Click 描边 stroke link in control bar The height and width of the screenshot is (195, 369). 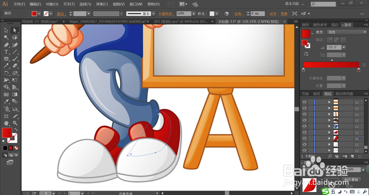[x=62, y=14]
